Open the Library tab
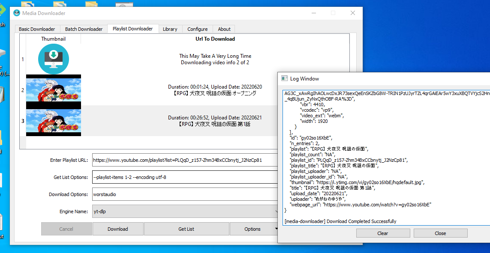This screenshot has height=253, width=490. [170, 29]
